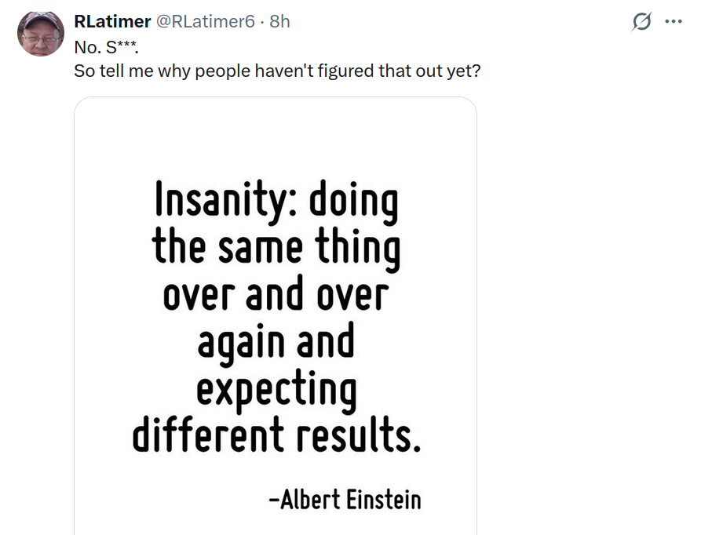Click the white top margin of the quote image
The width and height of the screenshot is (701, 535).
276,133
